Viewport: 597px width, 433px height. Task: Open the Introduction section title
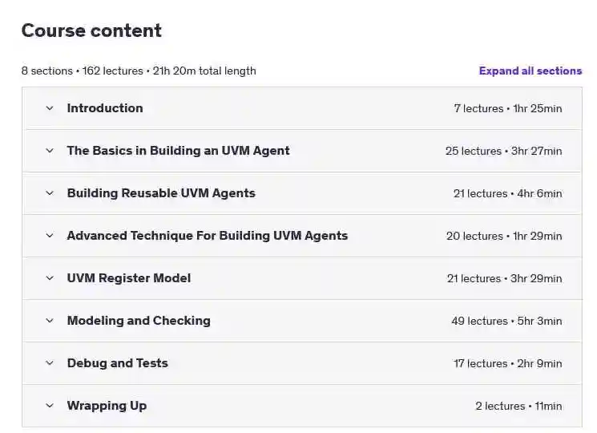pyautogui.click(x=105, y=108)
